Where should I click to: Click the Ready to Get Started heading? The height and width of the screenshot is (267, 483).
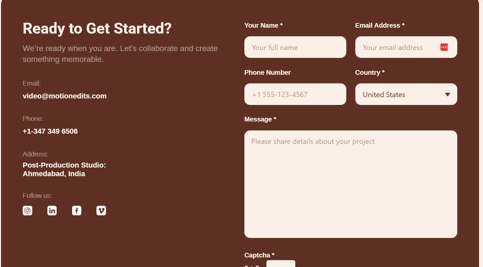(x=97, y=28)
